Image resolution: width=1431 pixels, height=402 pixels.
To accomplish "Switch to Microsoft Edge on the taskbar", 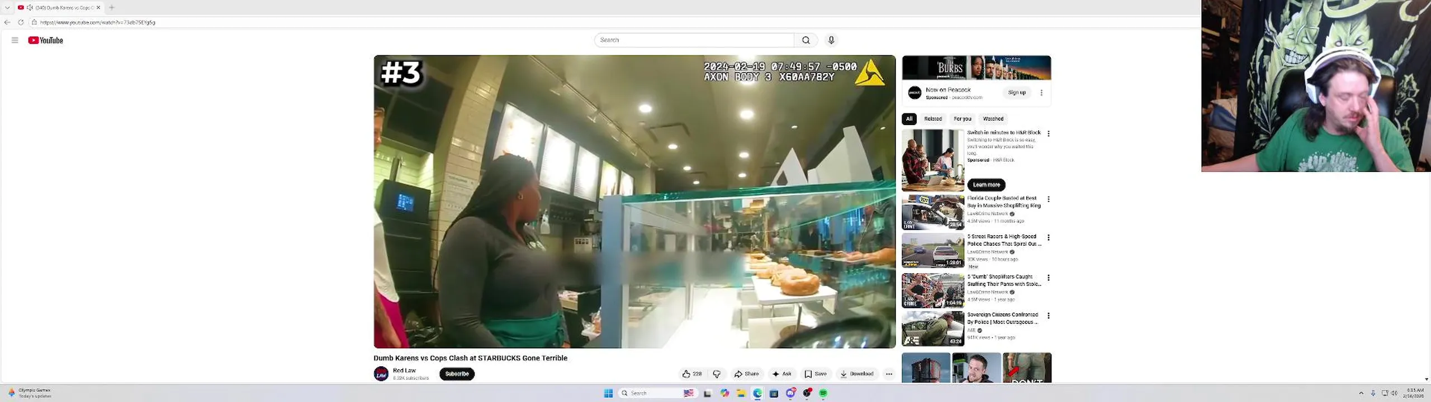I will pyautogui.click(x=757, y=394).
